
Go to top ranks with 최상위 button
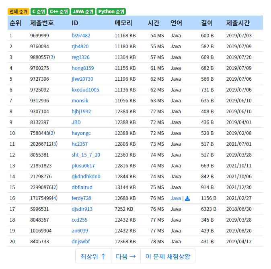pos(93,256)
